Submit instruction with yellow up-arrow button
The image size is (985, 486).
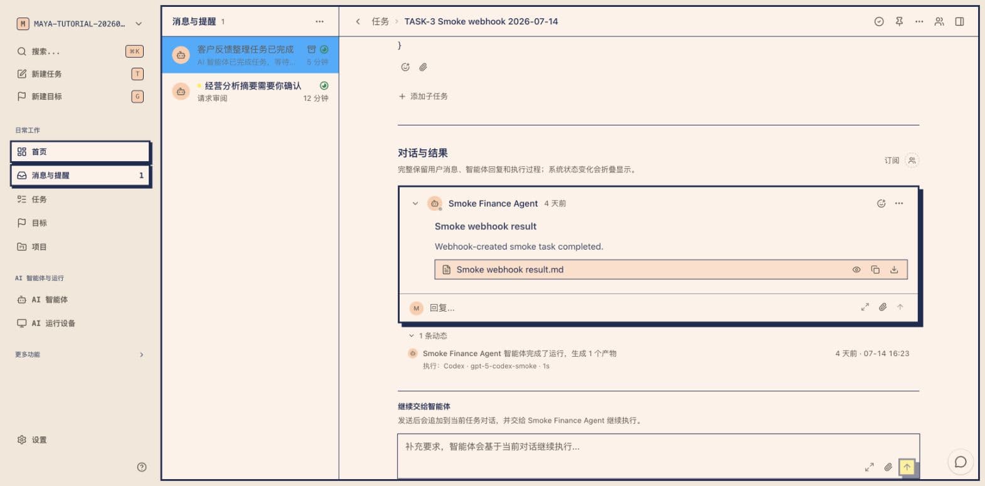[x=907, y=467]
